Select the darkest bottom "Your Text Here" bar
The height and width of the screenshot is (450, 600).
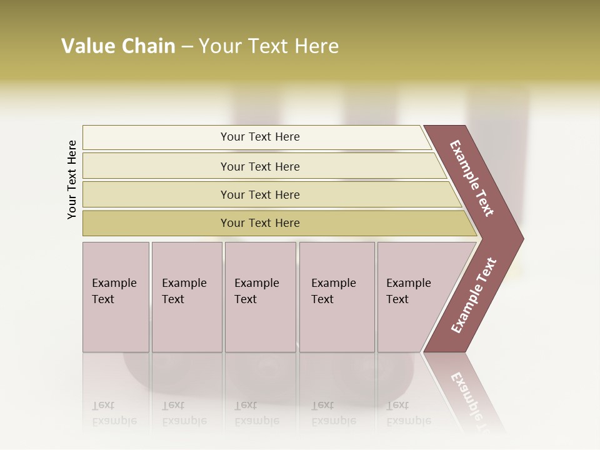260,223
